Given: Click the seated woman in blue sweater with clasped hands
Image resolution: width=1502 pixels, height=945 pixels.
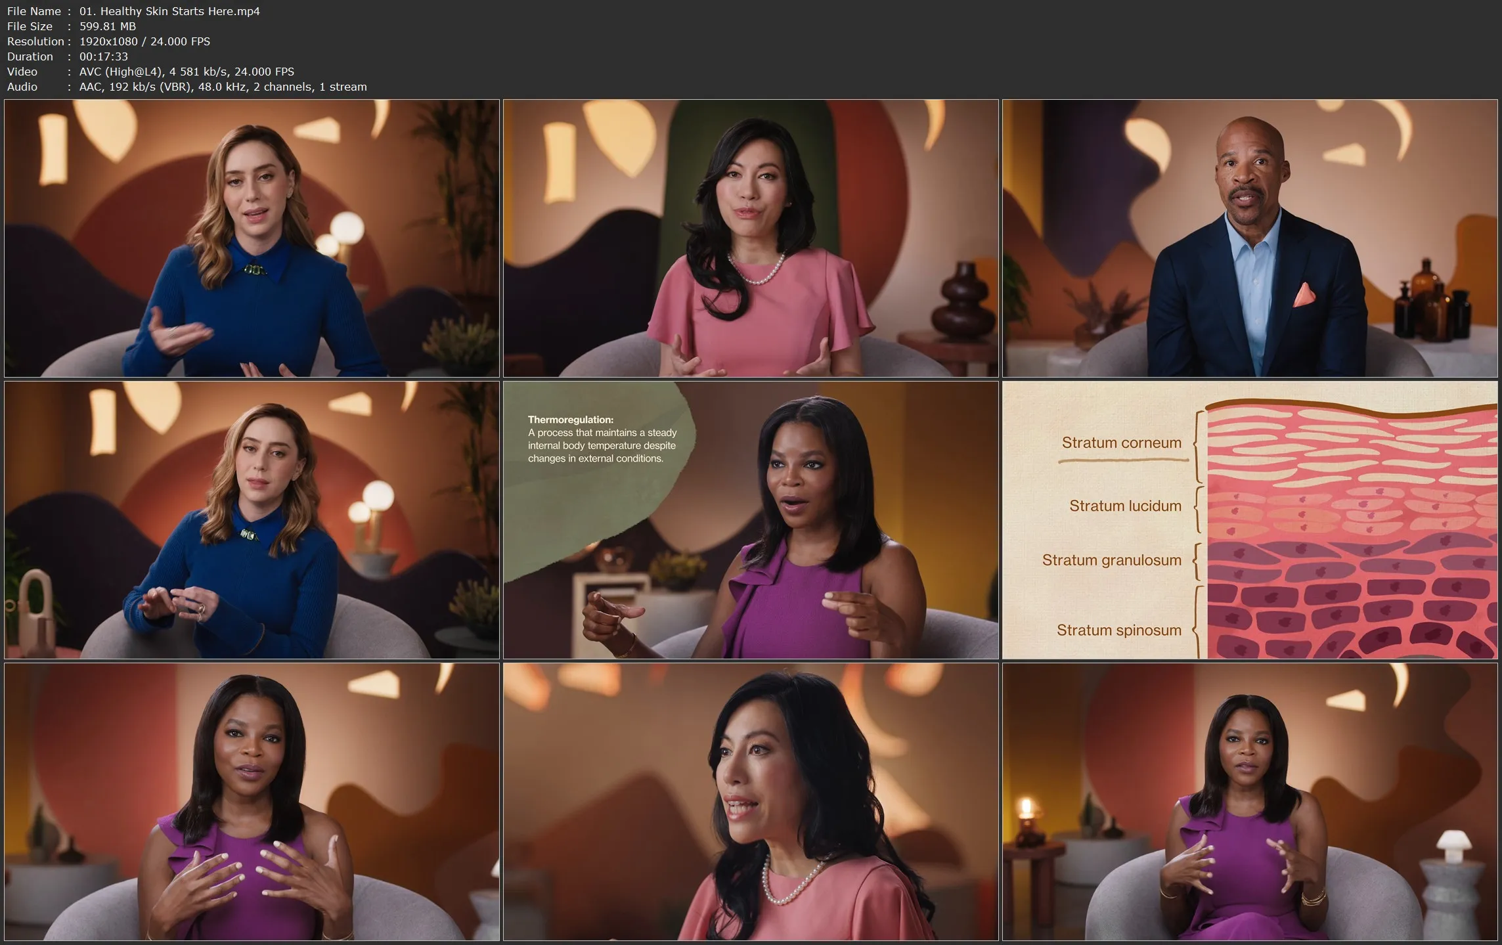Looking at the screenshot, I should click(252, 520).
